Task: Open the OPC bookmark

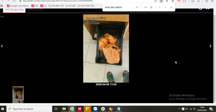Action: click(x=35, y=6)
